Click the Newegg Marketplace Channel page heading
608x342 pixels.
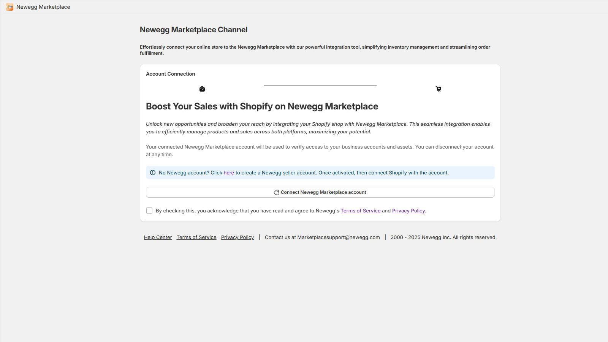(x=193, y=30)
